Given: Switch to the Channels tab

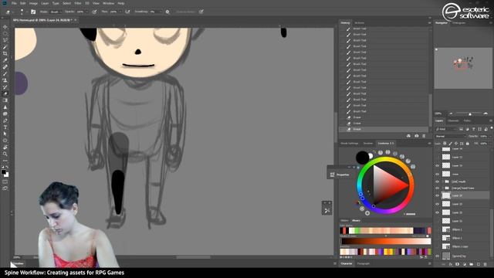Looking at the screenshot, I should [453, 120].
